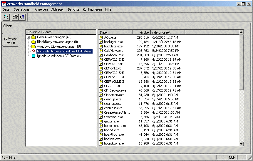The height and width of the screenshot is (161, 253).
Task: Click the printer toolbar icon
Action: tap(15, 17)
